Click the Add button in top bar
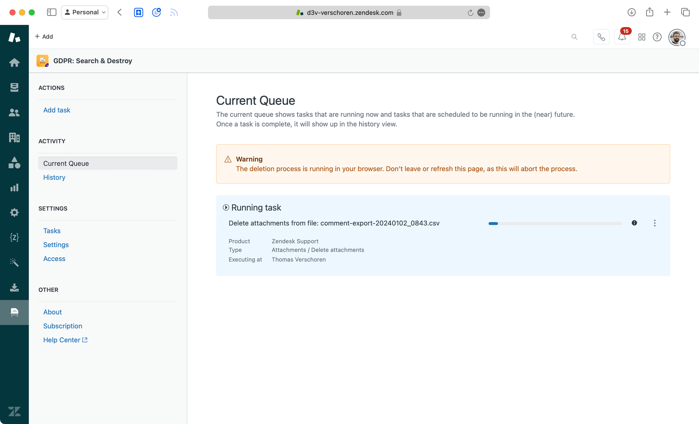This screenshot has height=424, width=699. coord(44,36)
